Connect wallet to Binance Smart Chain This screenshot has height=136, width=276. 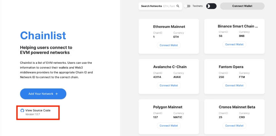tap(234, 44)
